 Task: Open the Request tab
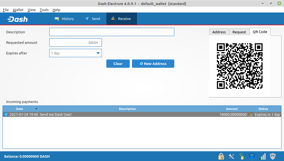(x=239, y=32)
